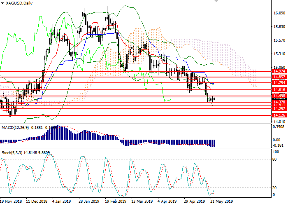The width and height of the screenshot is (288, 206).
Task: Click the Stoch(5,3,3) indicator label
Action: [12, 153]
